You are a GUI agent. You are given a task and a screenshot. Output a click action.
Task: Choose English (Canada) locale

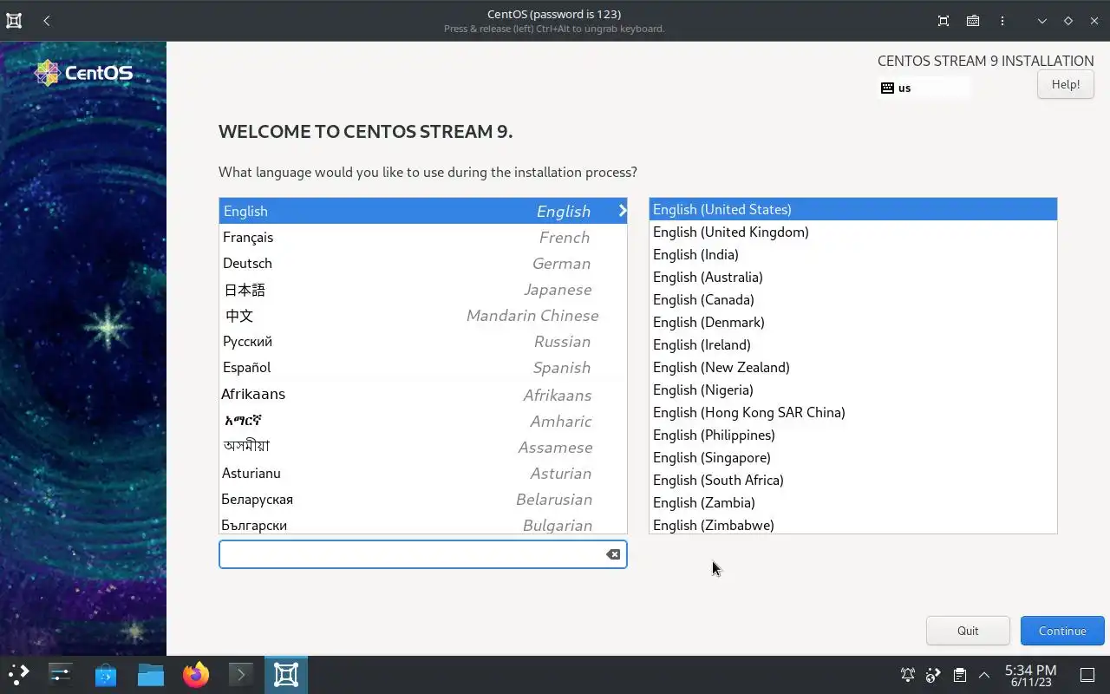pyautogui.click(x=853, y=299)
